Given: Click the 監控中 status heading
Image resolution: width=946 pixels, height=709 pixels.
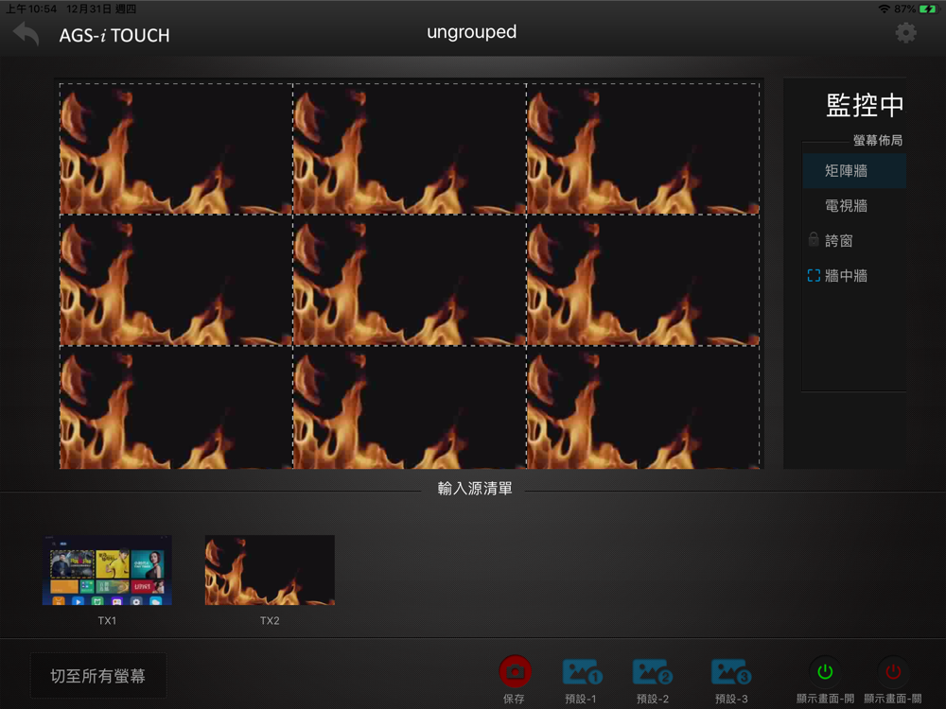Looking at the screenshot, I should pyautogui.click(x=865, y=105).
